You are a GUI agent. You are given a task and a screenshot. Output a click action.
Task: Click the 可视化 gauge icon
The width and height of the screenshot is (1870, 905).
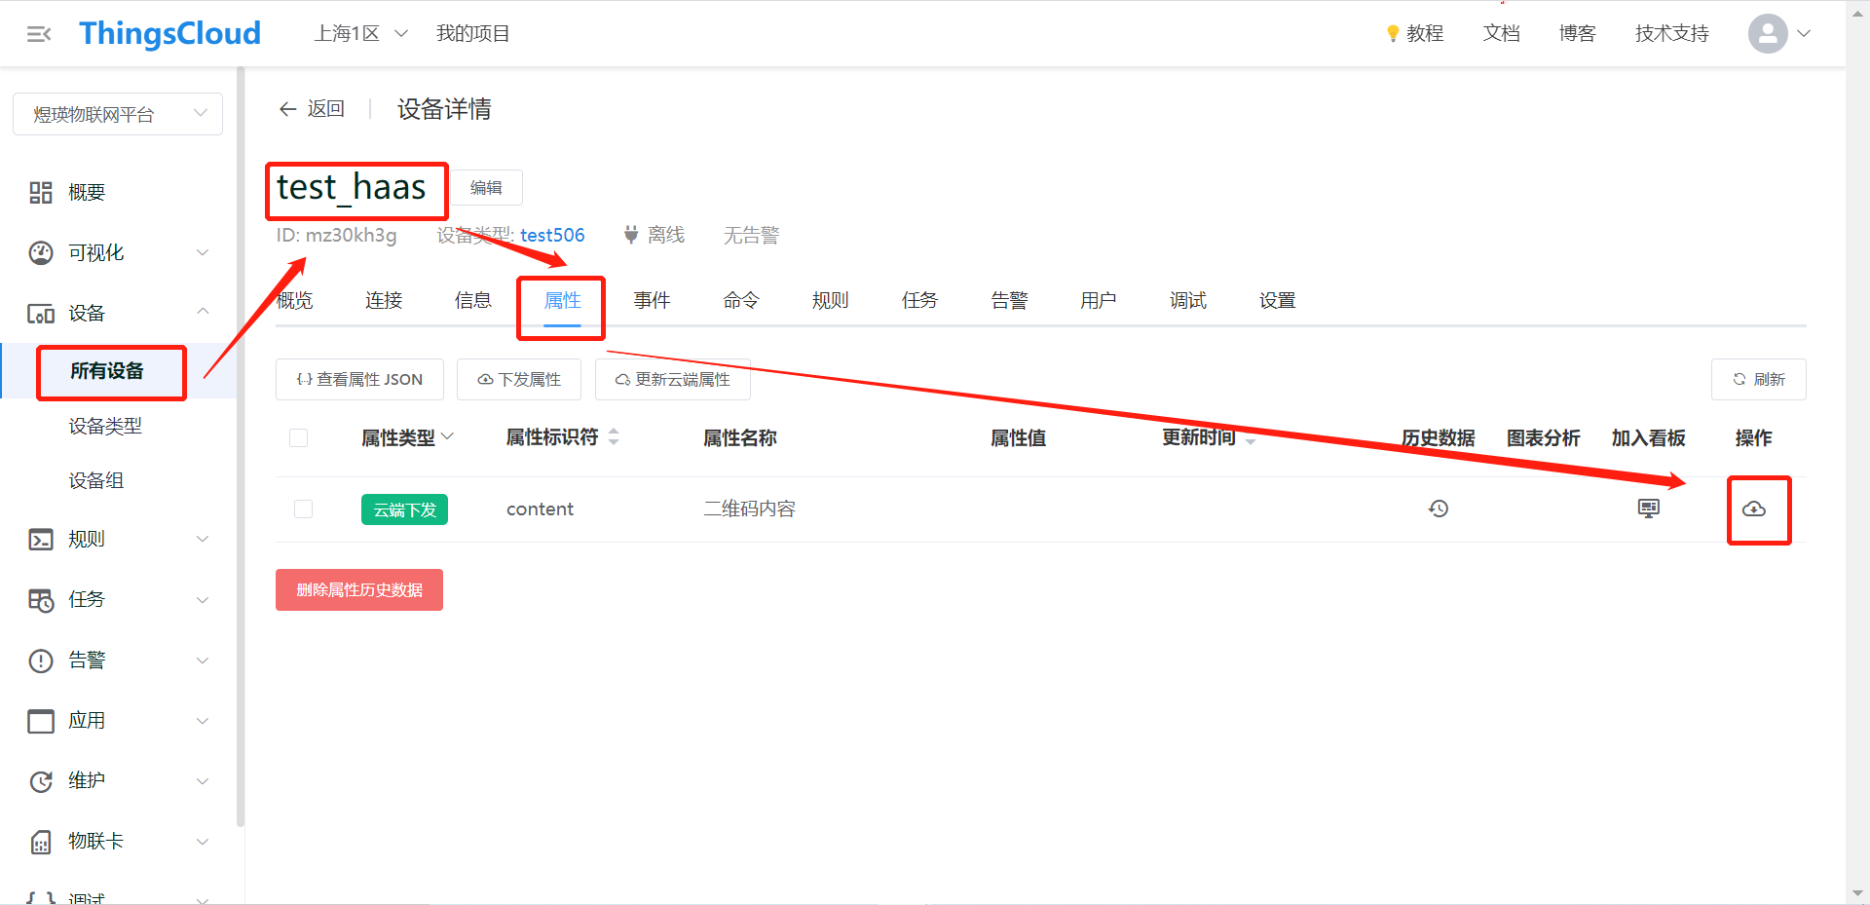point(41,253)
